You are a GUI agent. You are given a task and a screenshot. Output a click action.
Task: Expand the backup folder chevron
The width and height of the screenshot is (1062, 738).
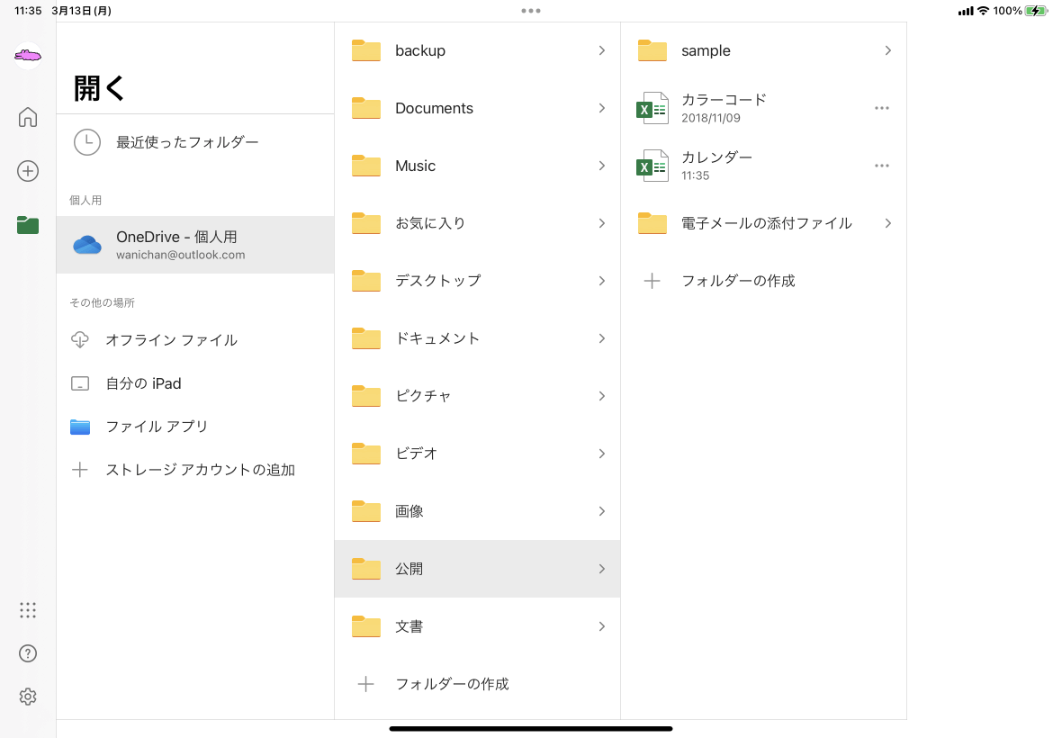coord(601,50)
